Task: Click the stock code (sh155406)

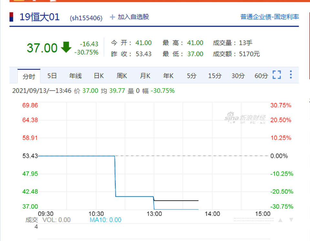Action: tap(86, 18)
